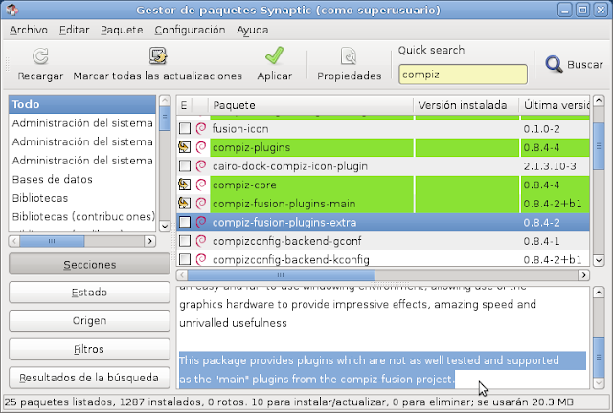The height and width of the screenshot is (413, 613).
Task: Click the Debian swirl icon beside compiz-plugins
Action: 201,147
